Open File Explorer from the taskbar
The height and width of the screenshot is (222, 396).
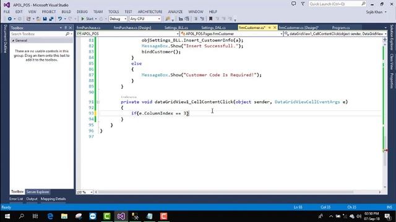pyautogui.click(x=64, y=216)
